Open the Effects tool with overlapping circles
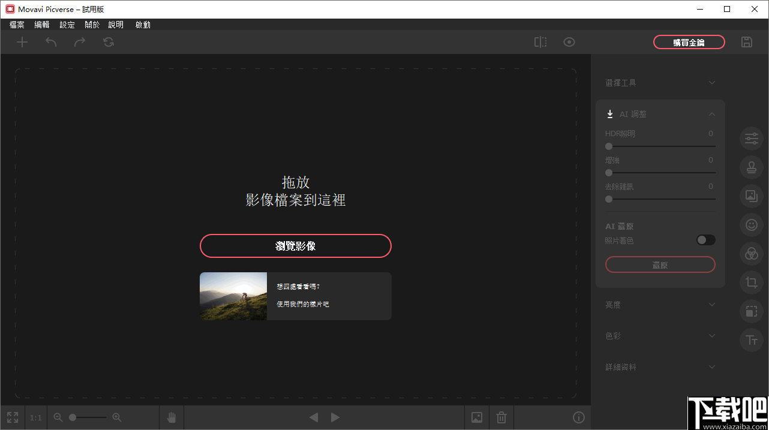This screenshot has width=769, height=430. click(x=751, y=254)
